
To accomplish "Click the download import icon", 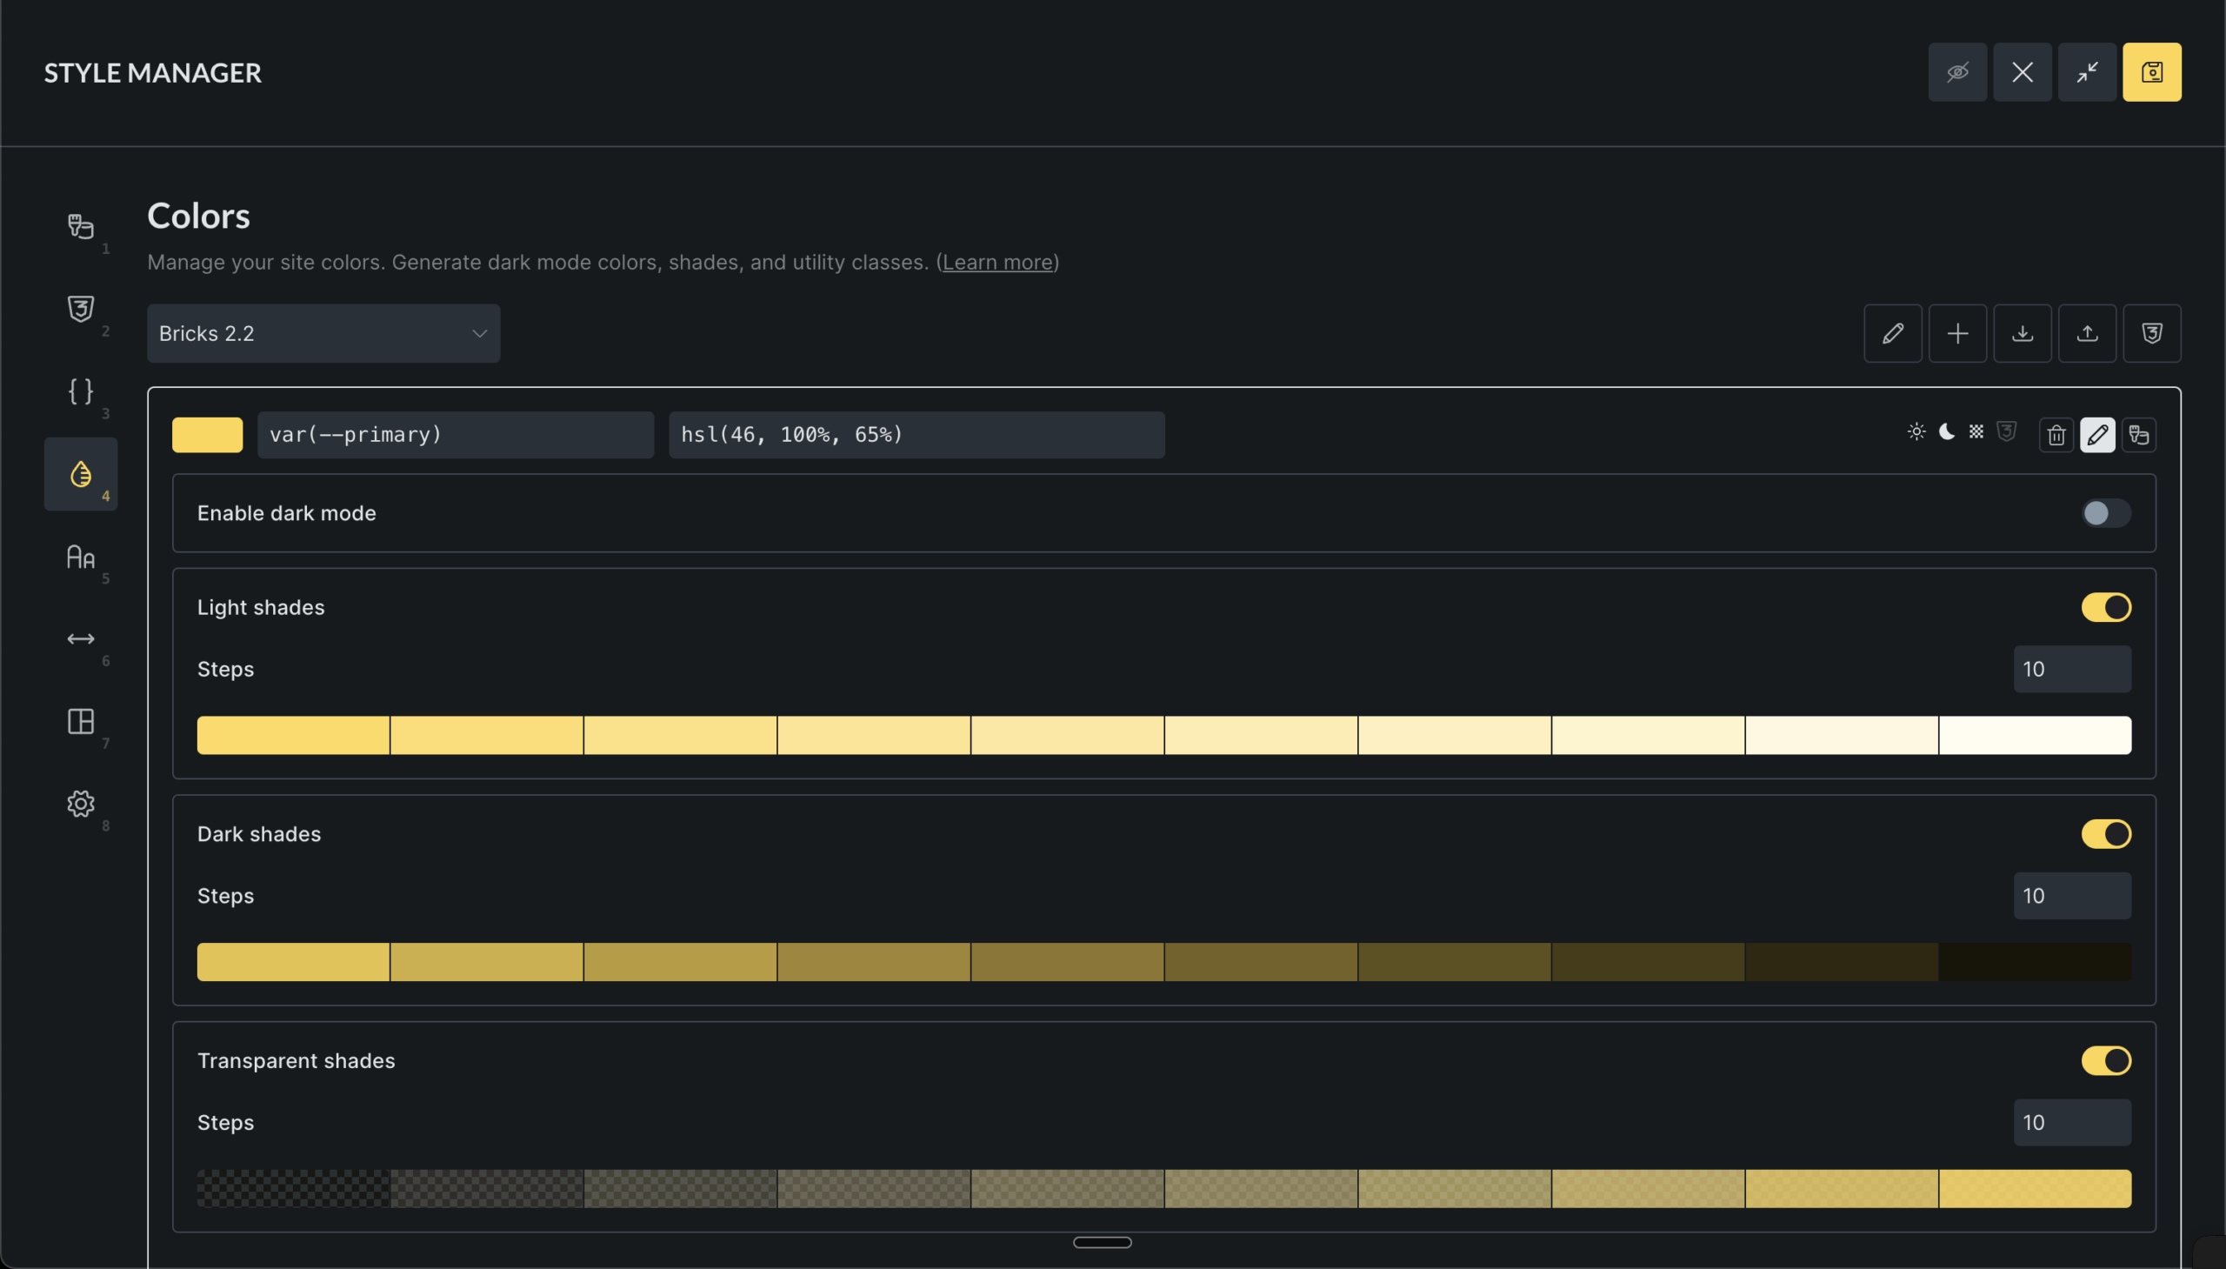I will coord(2023,333).
